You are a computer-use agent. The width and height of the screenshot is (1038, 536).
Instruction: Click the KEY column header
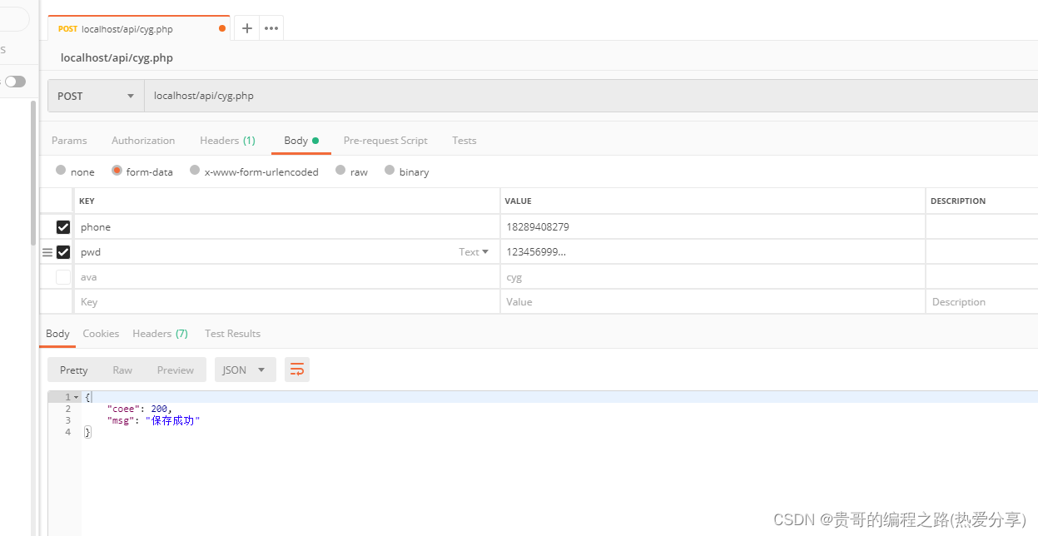pyautogui.click(x=87, y=201)
